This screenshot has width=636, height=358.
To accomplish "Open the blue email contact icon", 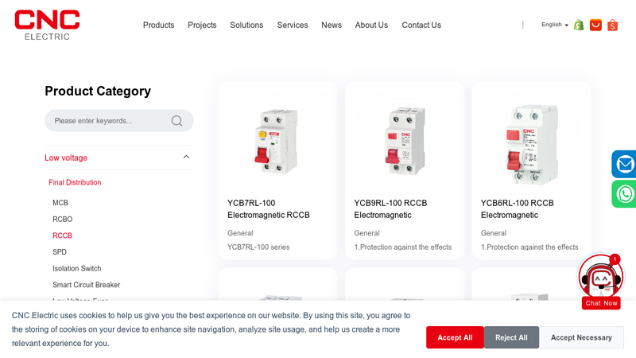I will [x=624, y=165].
